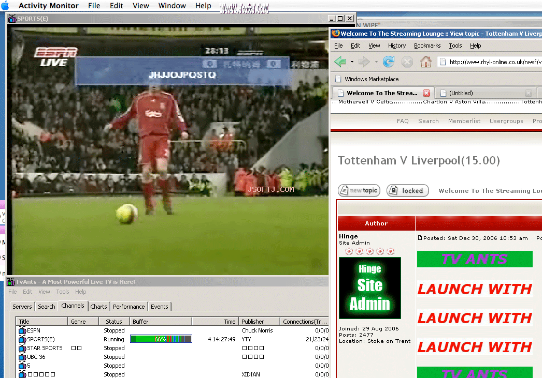Image resolution: width=542 pixels, height=378 pixels.
Task: Click the STAR SPORTS channel TV icon
Action: click(22, 348)
